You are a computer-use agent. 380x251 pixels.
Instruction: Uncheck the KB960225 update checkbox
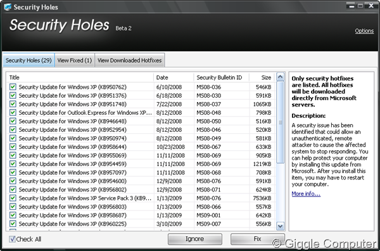13,224
